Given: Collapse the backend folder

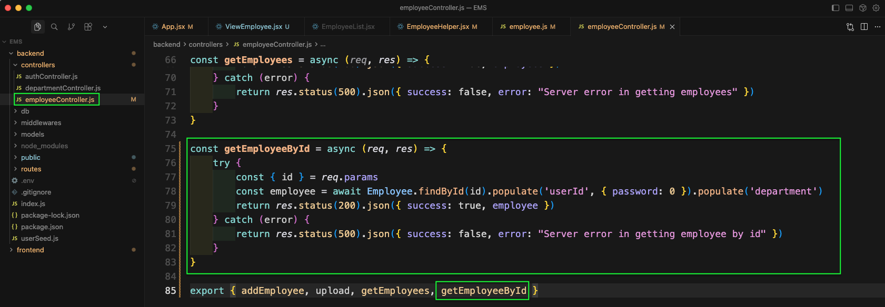Looking at the screenshot, I should (x=30, y=53).
